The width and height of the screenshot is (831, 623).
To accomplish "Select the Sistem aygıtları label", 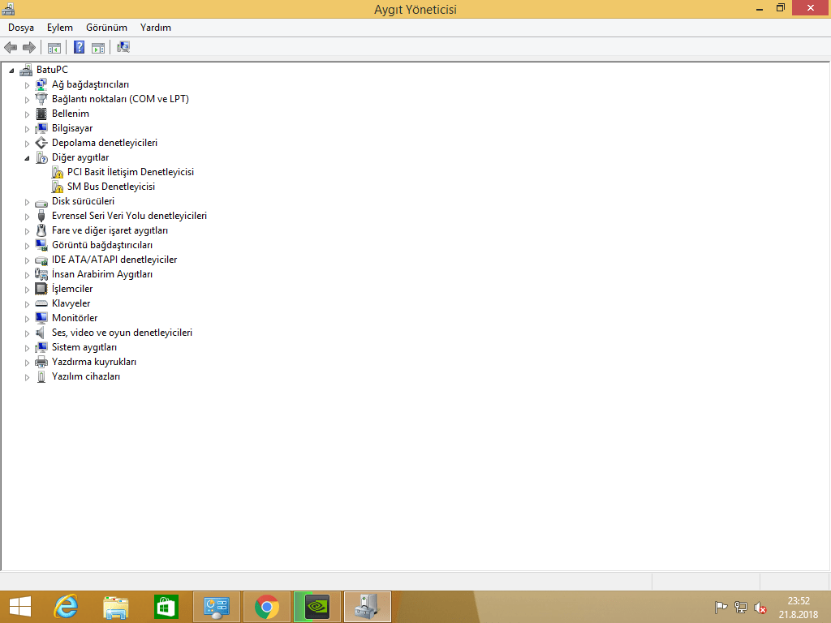I will pyautogui.click(x=84, y=347).
